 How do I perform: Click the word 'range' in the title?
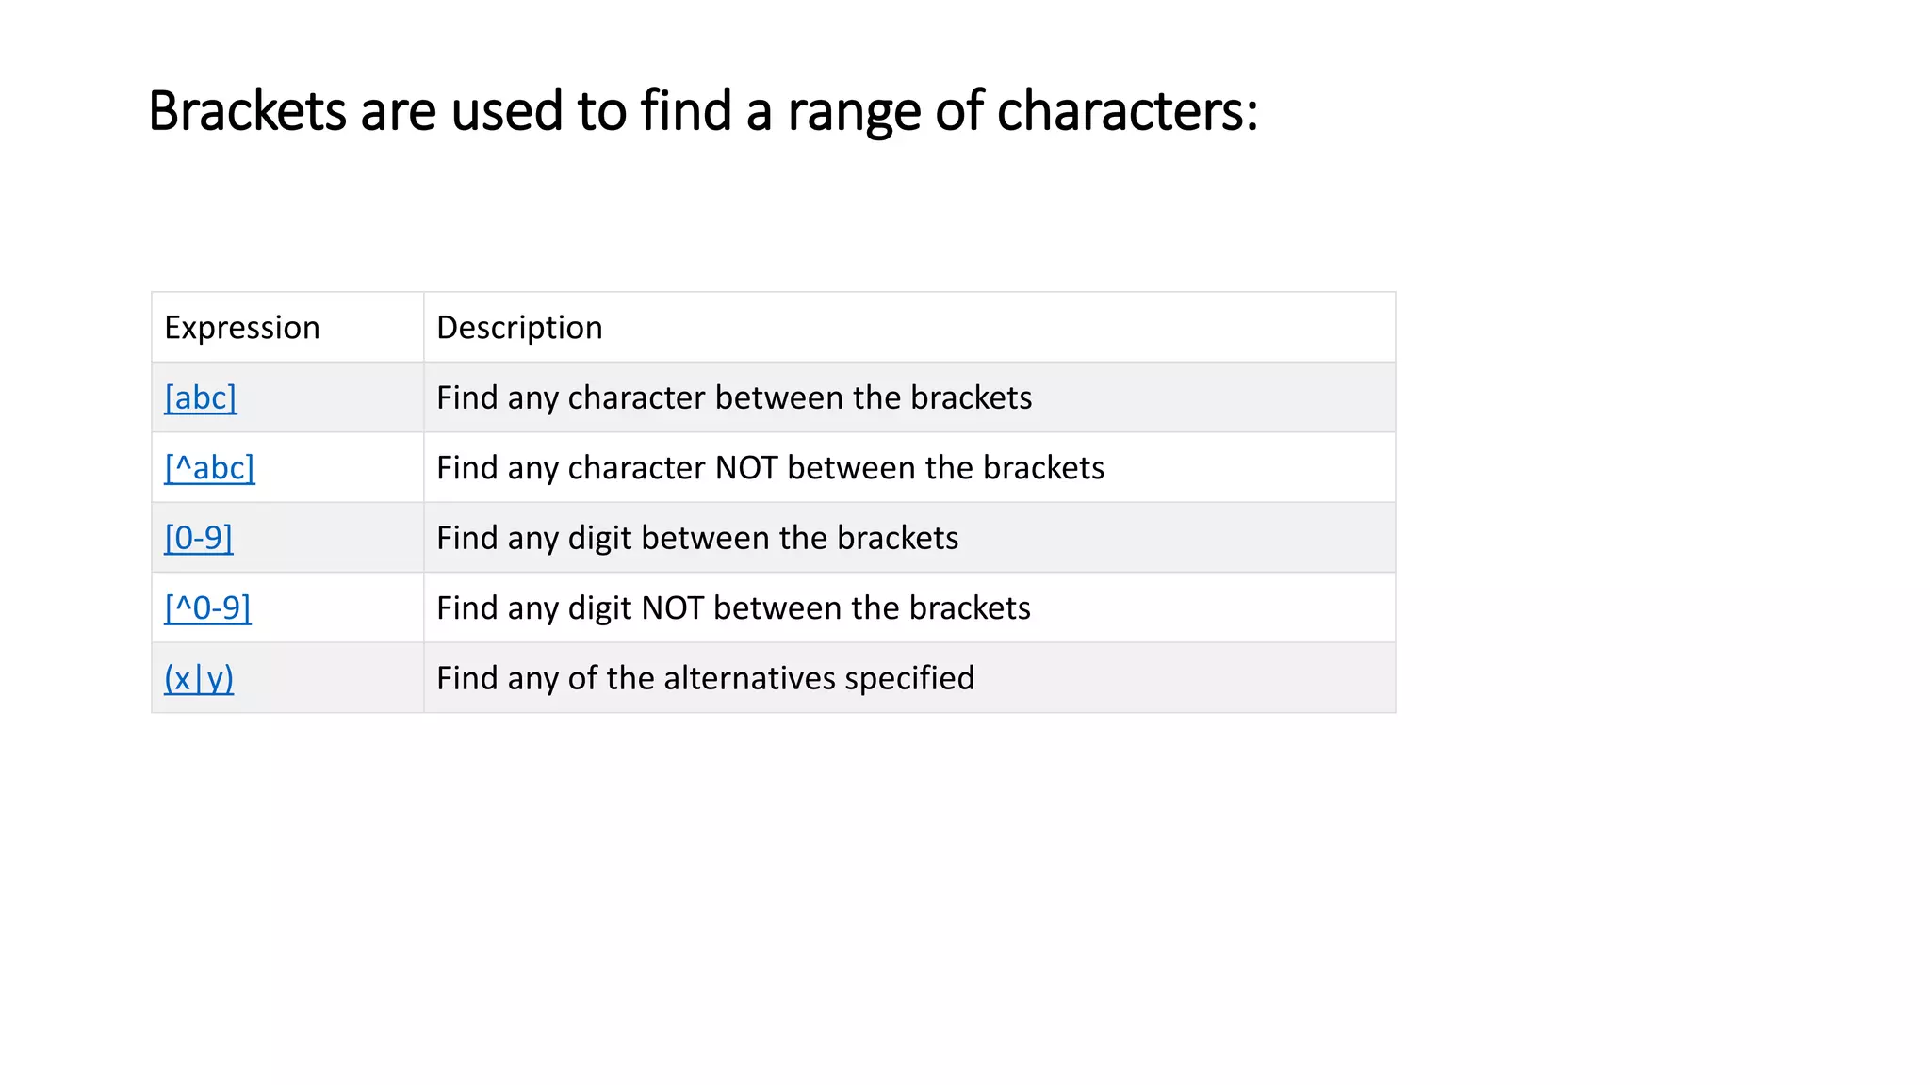[854, 111]
